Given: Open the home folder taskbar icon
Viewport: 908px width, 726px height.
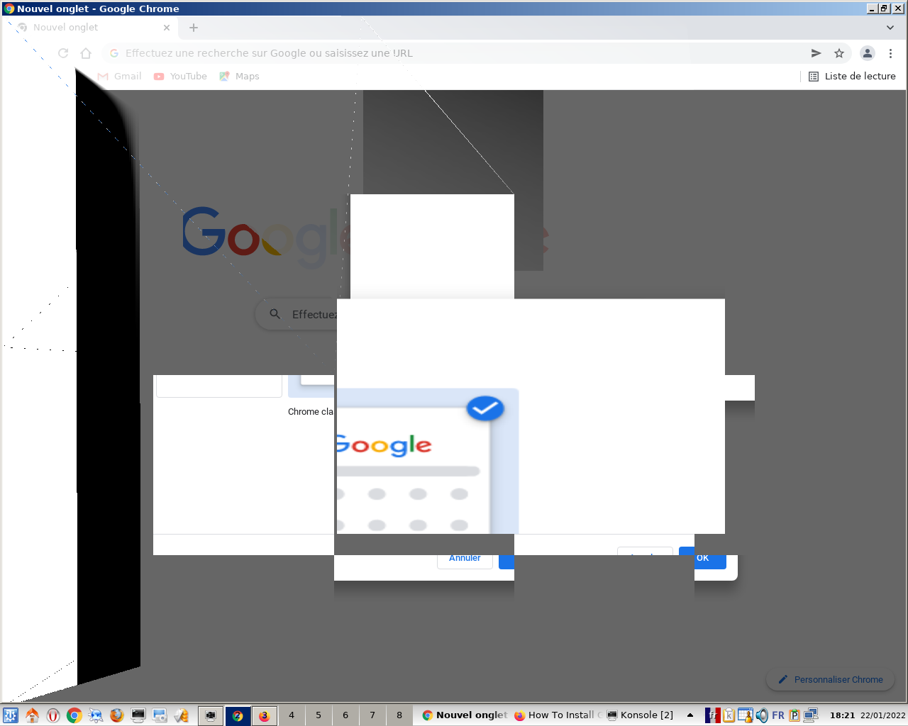Looking at the screenshot, I should [32, 715].
